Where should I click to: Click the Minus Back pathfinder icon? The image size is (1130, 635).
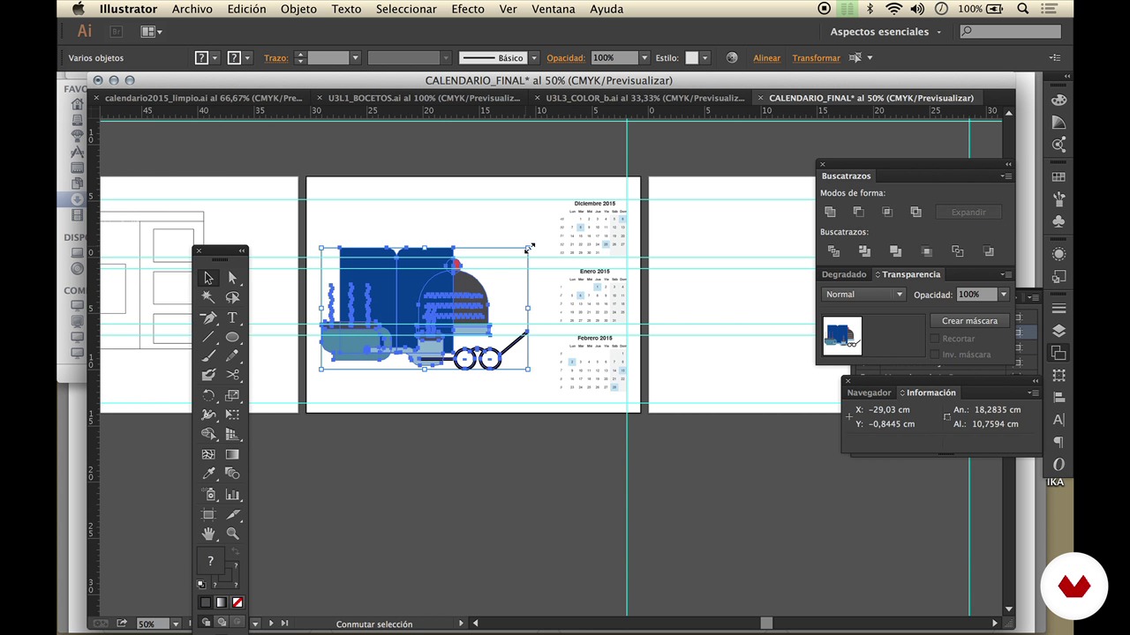pos(988,251)
